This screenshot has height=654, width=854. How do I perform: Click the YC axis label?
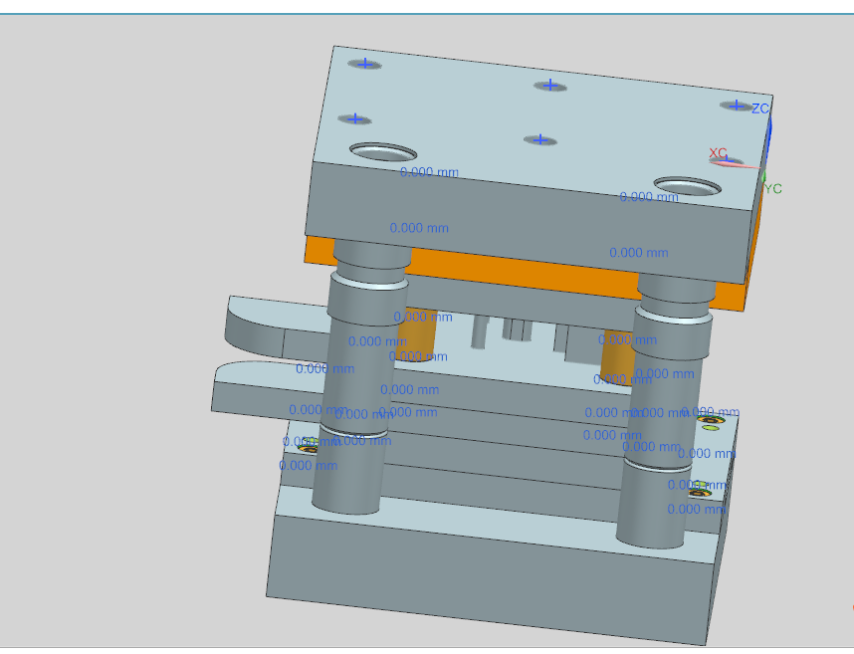pyautogui.click(x=772, y=189)
